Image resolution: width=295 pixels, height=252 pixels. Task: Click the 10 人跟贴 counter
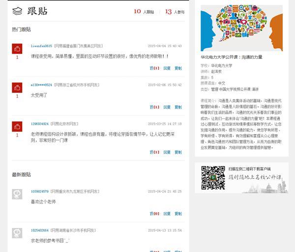[x=144, y=12]
